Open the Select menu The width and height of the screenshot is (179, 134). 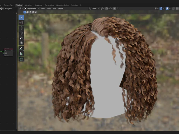point(49,9)
